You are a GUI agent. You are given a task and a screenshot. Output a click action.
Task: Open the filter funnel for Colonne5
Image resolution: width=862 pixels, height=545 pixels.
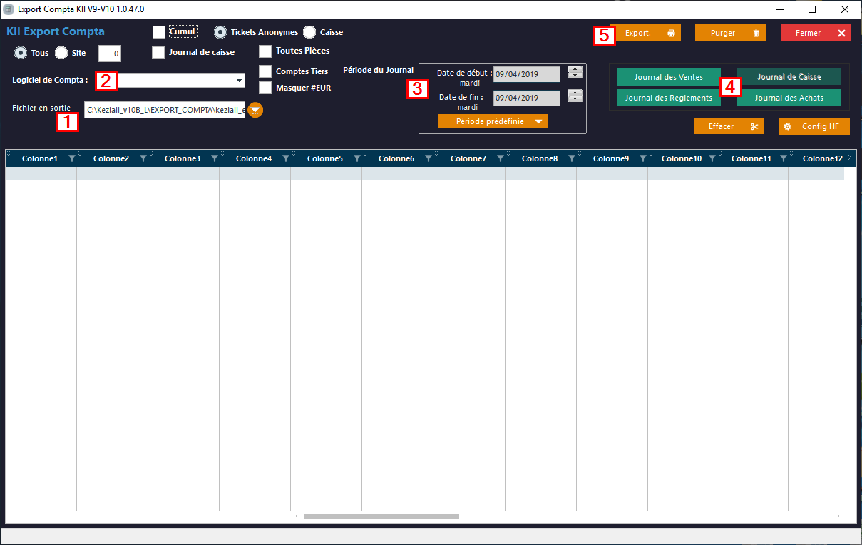coord(356,158)
